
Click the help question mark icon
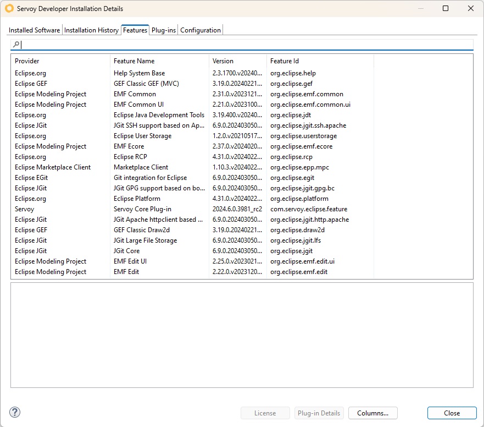coord(15,412)
